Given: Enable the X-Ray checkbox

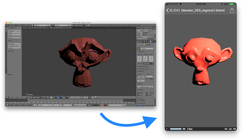Looking at the screenshot, I should (147, 95).
